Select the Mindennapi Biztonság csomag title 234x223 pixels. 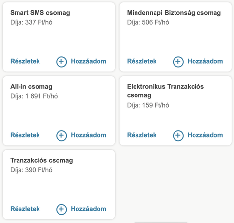tap(174, 13)
